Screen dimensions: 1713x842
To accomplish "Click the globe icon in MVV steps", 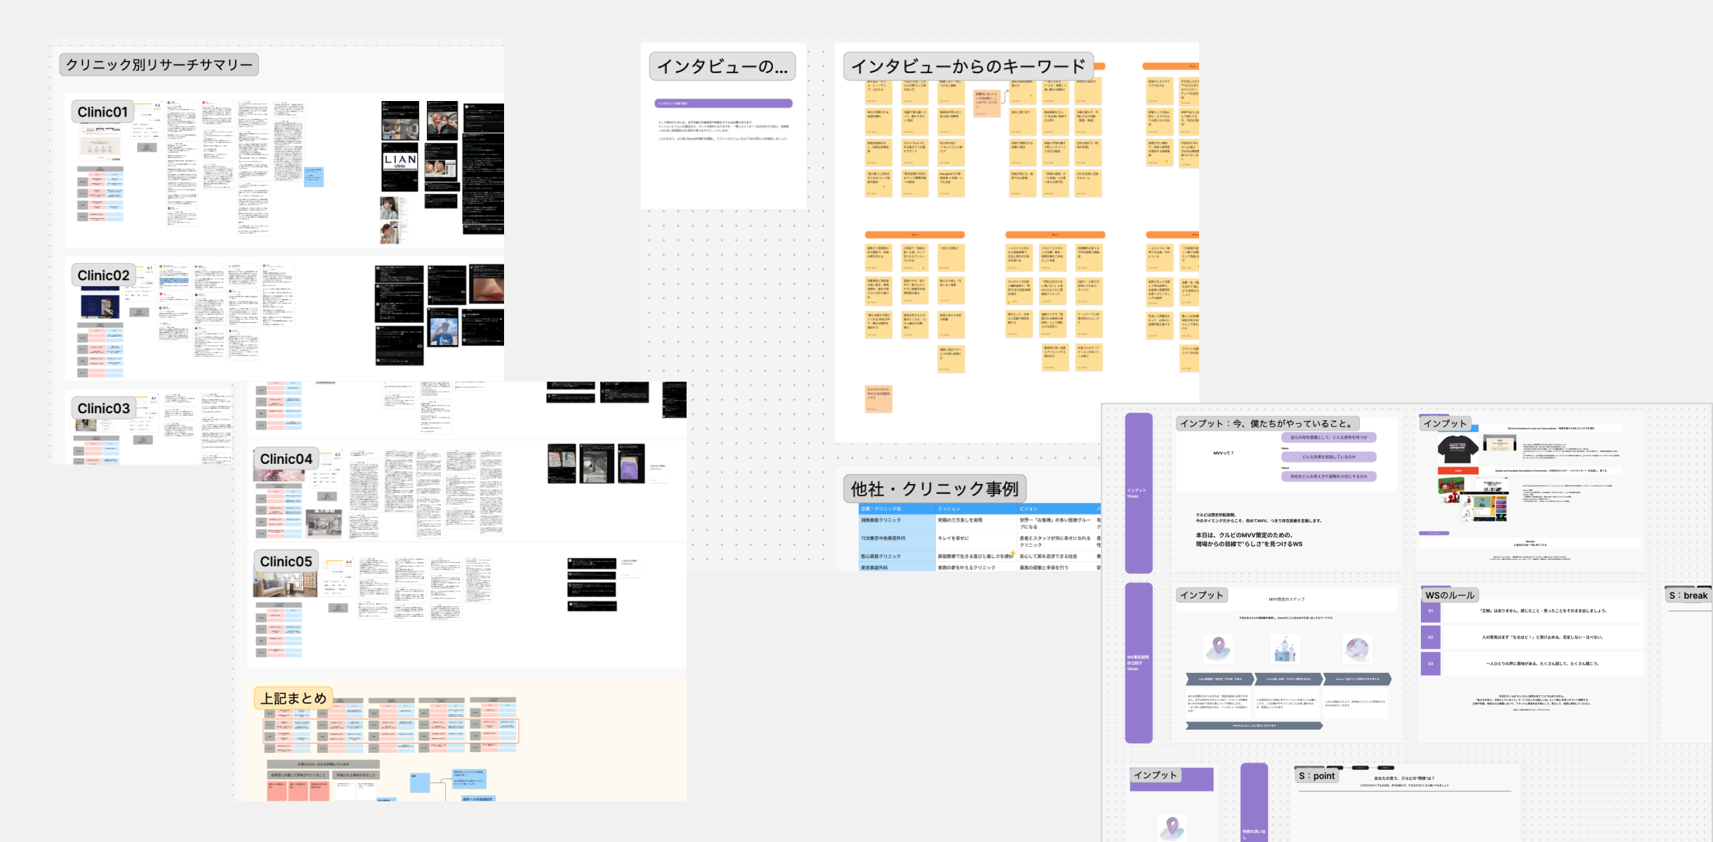I will pos(1357,649).
